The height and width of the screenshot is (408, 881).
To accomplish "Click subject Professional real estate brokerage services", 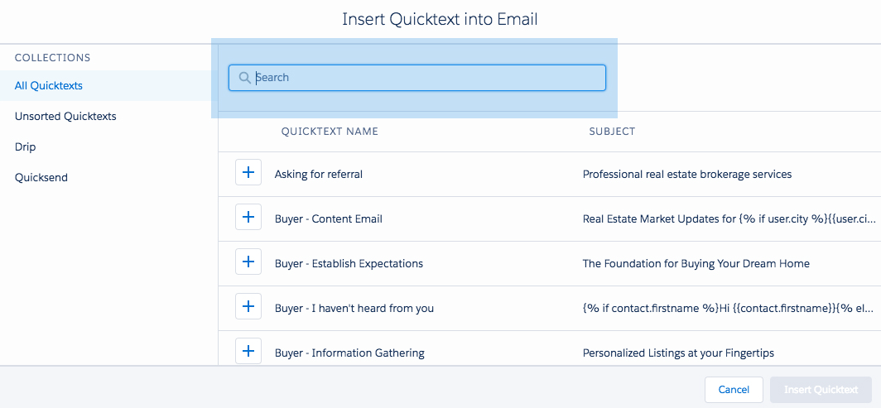I will 687,175.
